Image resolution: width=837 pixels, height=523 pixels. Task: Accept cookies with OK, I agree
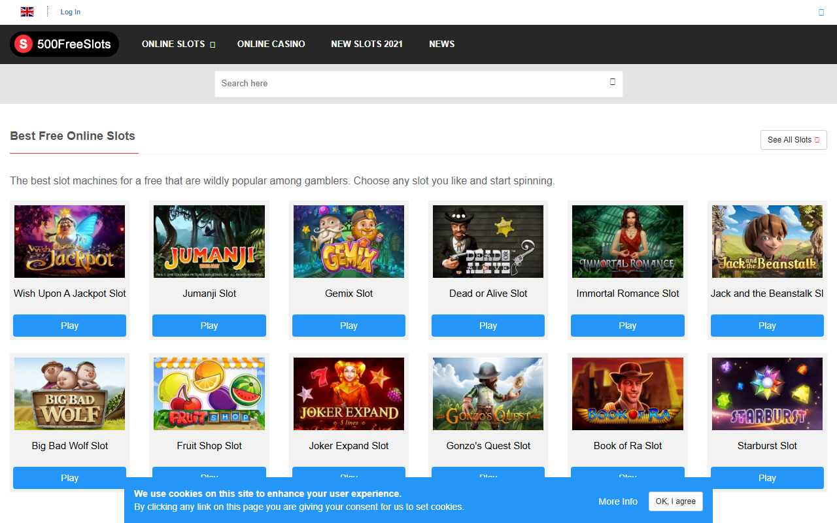tap(675, 501)
